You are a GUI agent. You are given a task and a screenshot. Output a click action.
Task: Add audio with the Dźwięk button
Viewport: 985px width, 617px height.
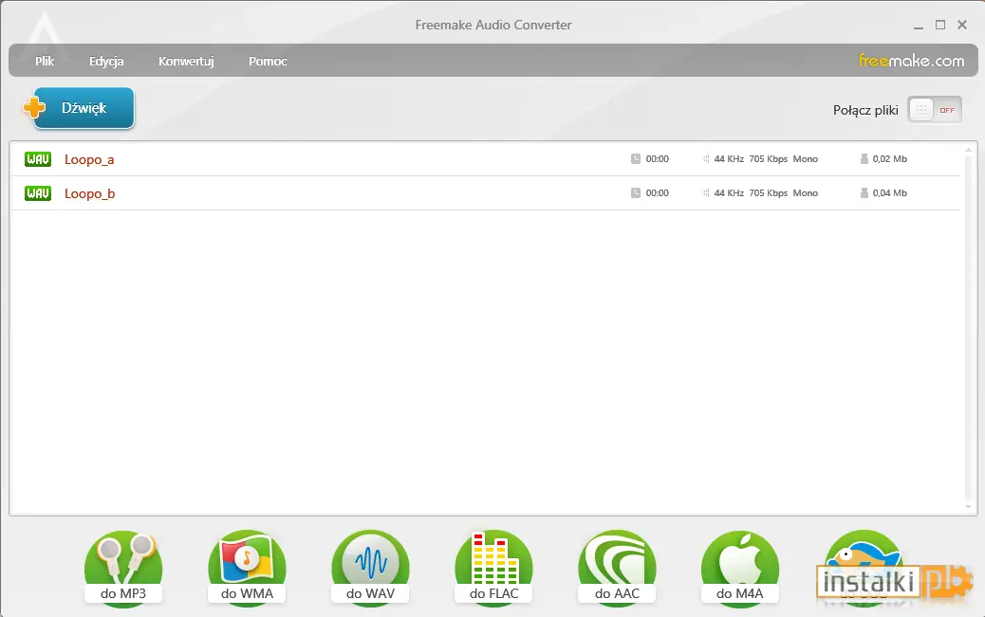point(84,108)
